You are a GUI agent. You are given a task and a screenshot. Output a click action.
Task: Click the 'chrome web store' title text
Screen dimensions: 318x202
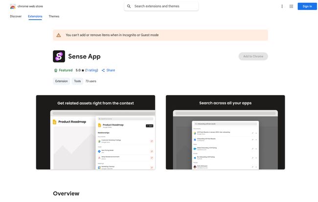(x=30, y=6)
